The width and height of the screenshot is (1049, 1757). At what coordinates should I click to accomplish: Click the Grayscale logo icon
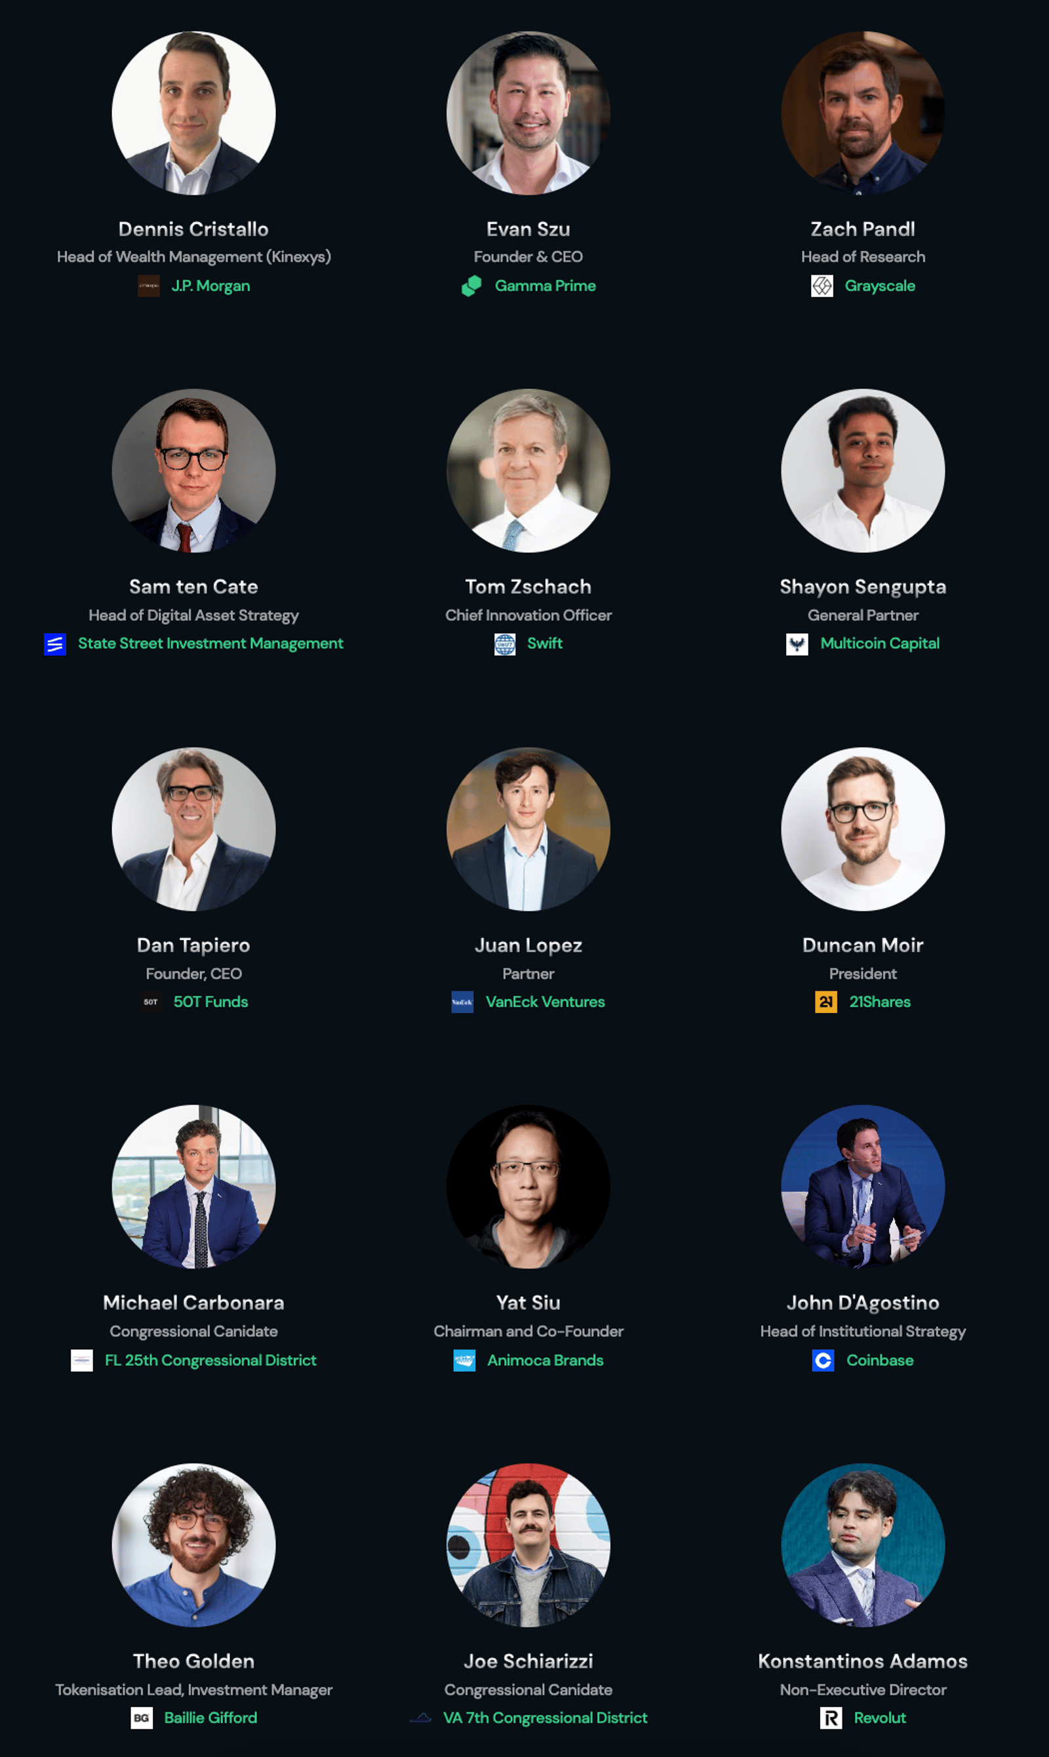pyautogui.click(x=821, y=286)
